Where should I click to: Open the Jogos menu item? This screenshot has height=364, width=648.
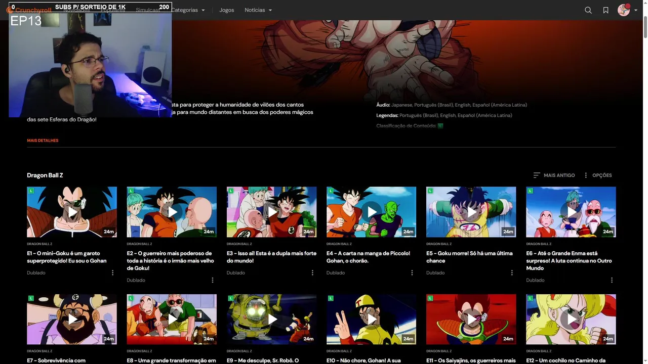click(x=227, y=10)
